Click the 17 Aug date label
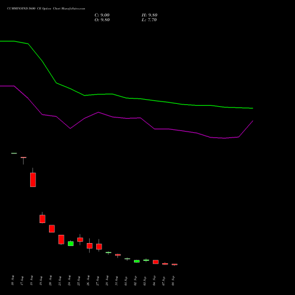This screenshot has height=295, width=295. pos(22,280)
